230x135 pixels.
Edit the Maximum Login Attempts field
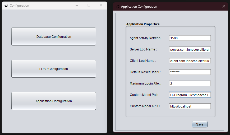tap(190, 83)
